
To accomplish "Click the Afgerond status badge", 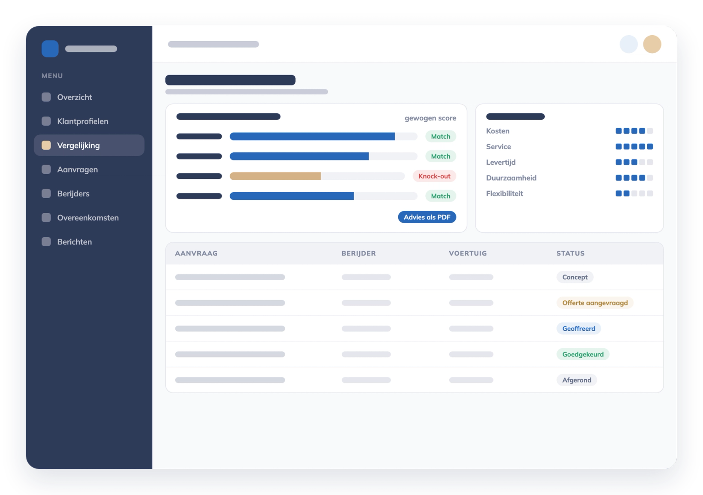I will click(577, 380).
